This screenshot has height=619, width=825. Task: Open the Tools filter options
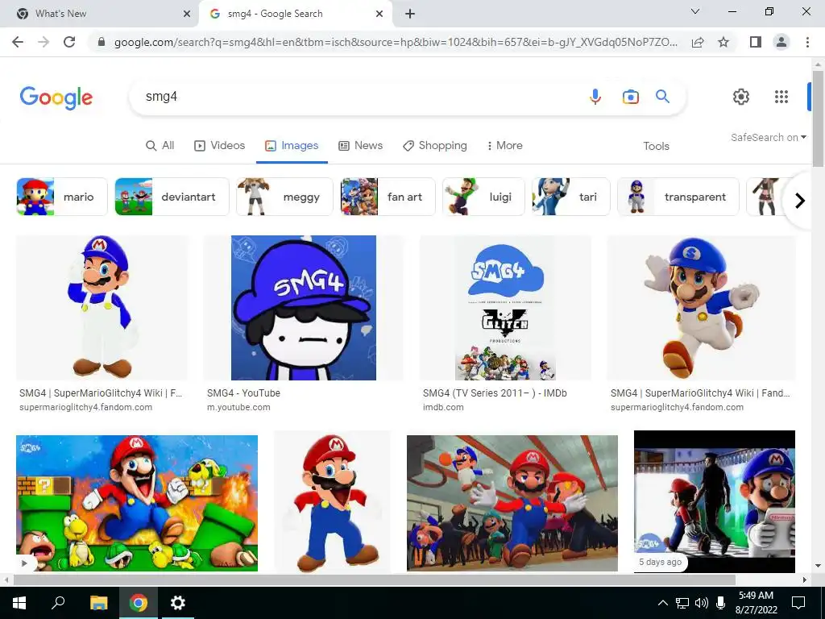tap(656, 146)
